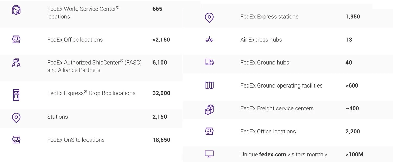Screen dimensions: 393x162
Task: Click the storefront icon beside >2,150 Office locations
Action: coord(16,39)
